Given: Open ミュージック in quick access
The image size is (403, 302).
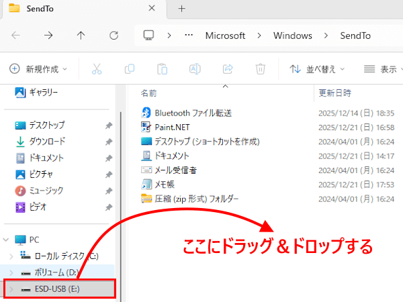Looking at the screenshot, I should click(39, 191).
